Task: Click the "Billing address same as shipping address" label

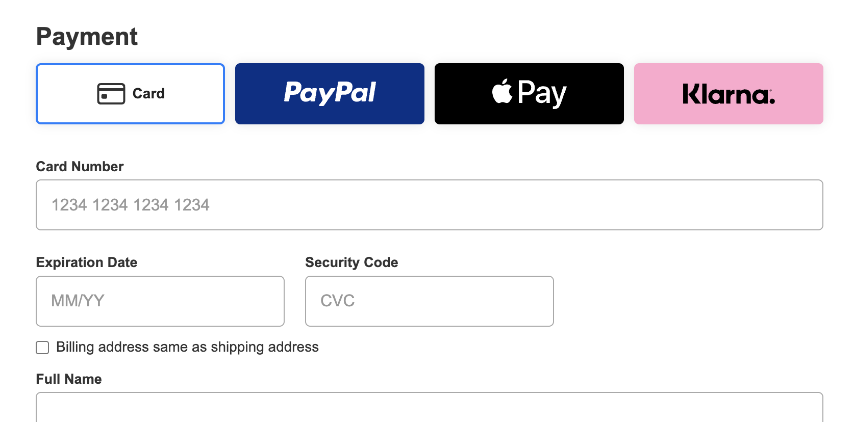Action: tap(187, 347)
